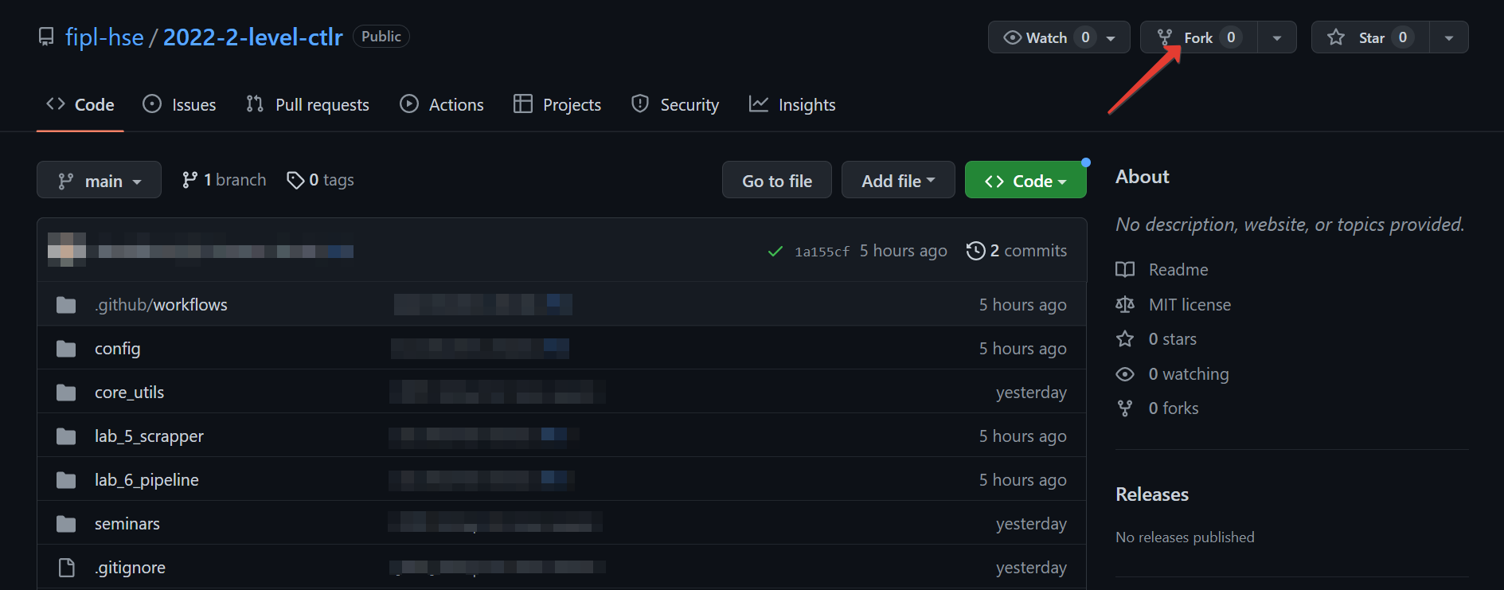Open the green Code clone dropdown

click(1025, 180)
